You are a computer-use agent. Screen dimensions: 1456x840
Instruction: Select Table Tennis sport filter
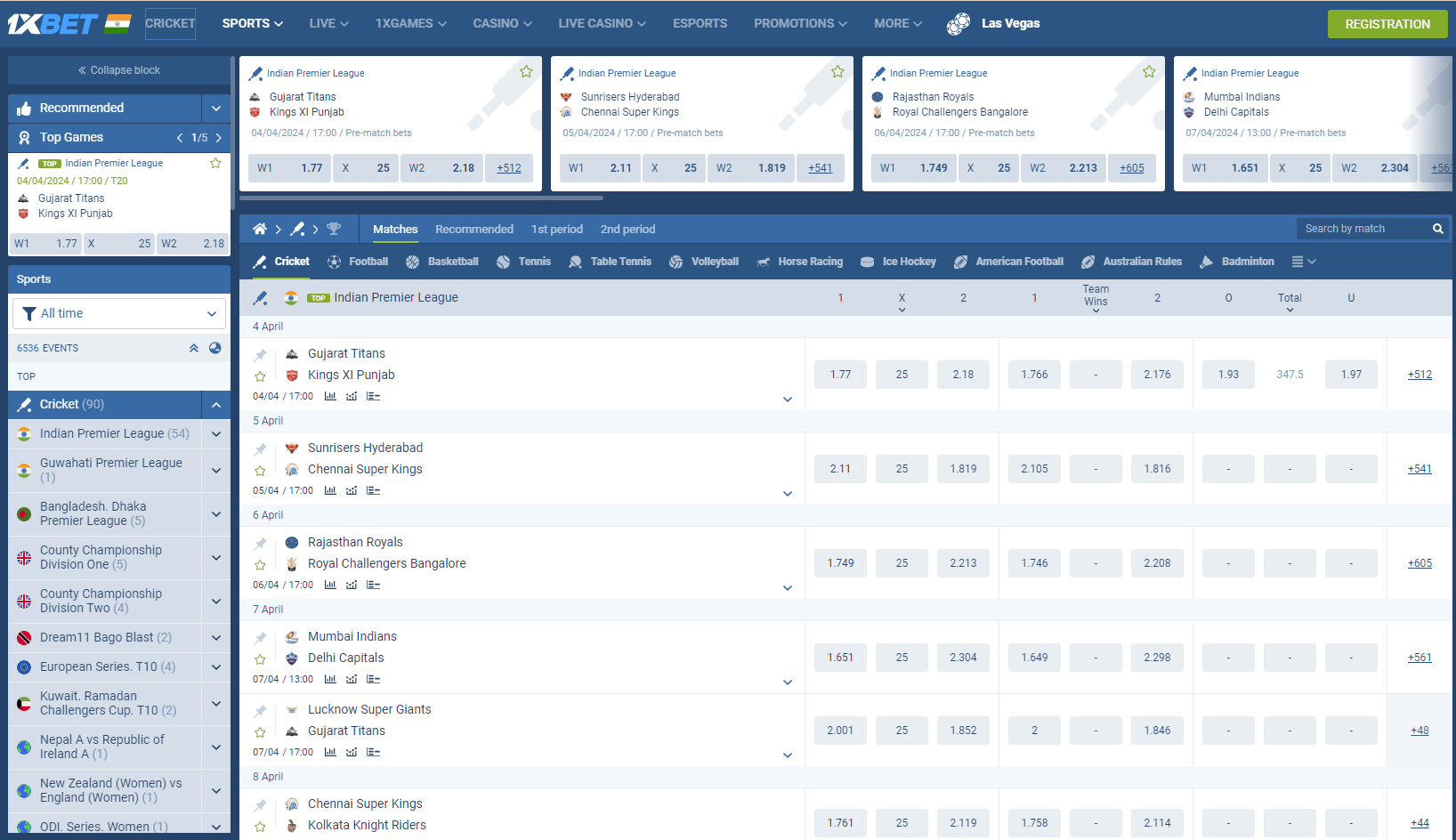(x=611, y=262)
